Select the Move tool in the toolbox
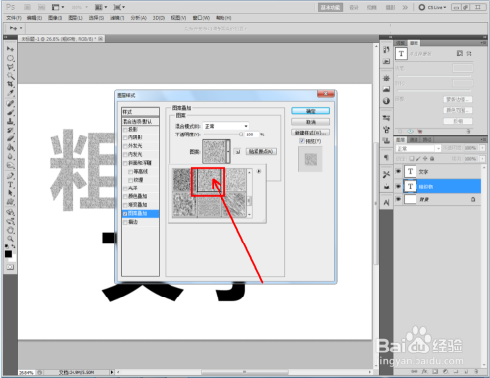This screenshot has width=490, height=378. pos(10,49)
